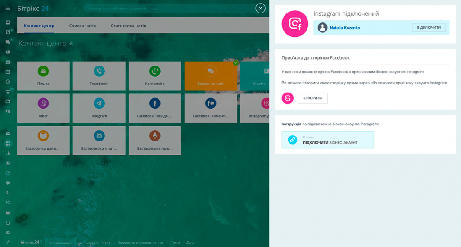Open the Колтрекінг tile
Screen dimensions: 461x247
point(155,76)
